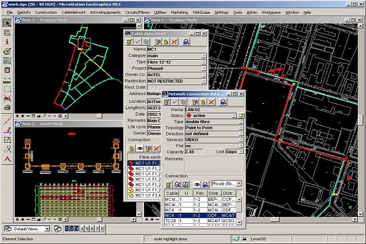Viewport: 366px width, 244px height.
Task: Click search magnifier in Network connection data toolbar
Action: [x=223, y=102]
